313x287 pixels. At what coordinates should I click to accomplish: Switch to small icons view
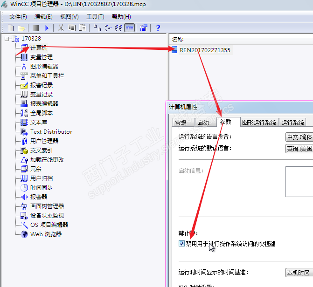(108, 28)
